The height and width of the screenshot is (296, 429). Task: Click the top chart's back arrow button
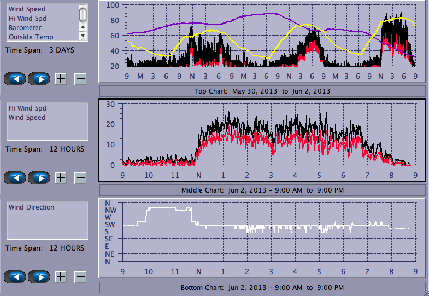coord(15,79)
